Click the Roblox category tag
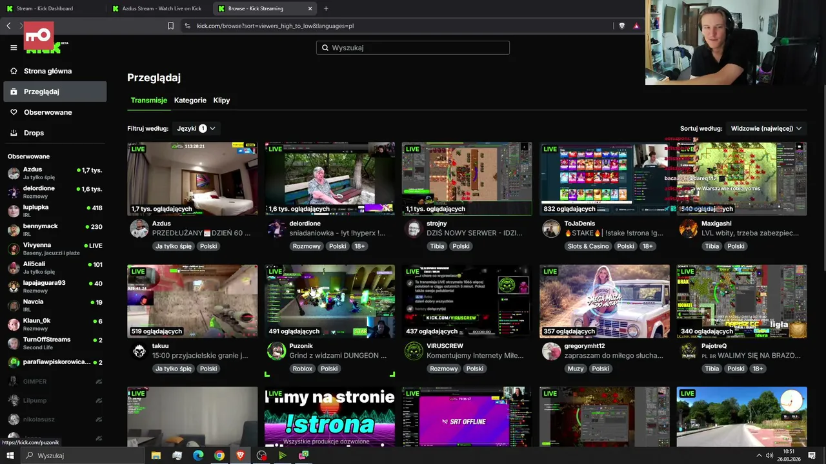826x464 pixels. pos(302,369)
